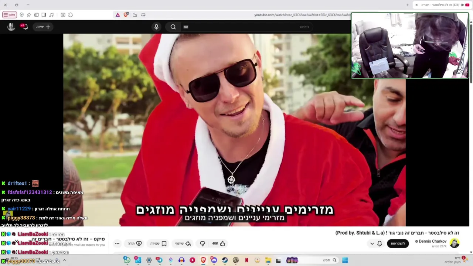Open WhatsApp icon in the taskbar
Screen dimensions: 473x266
pos(127,260)
